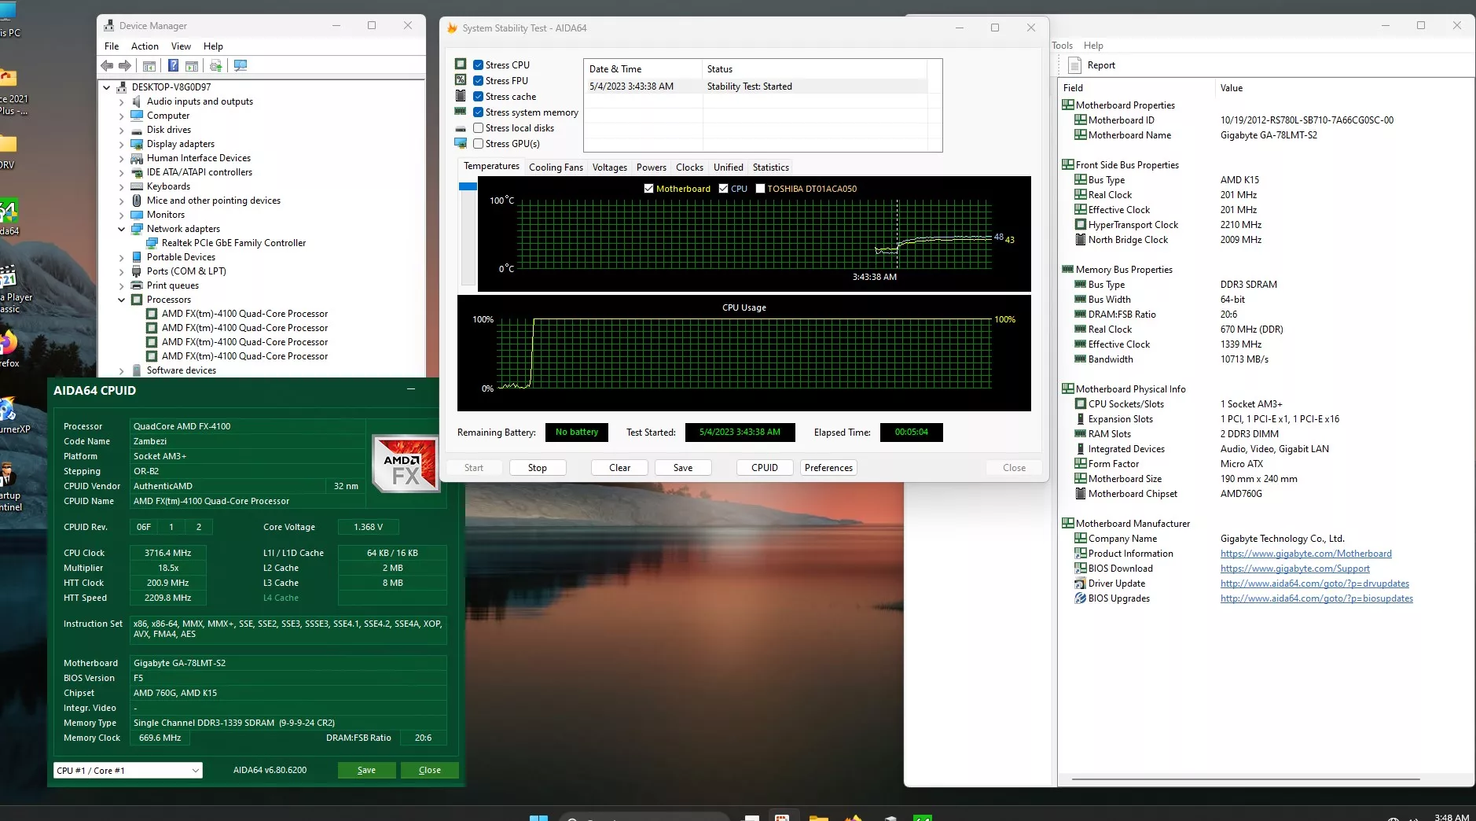Uncheck the Stress cache checkbox
Screen dimensions: 1476x821
click(x=478, y=96)
